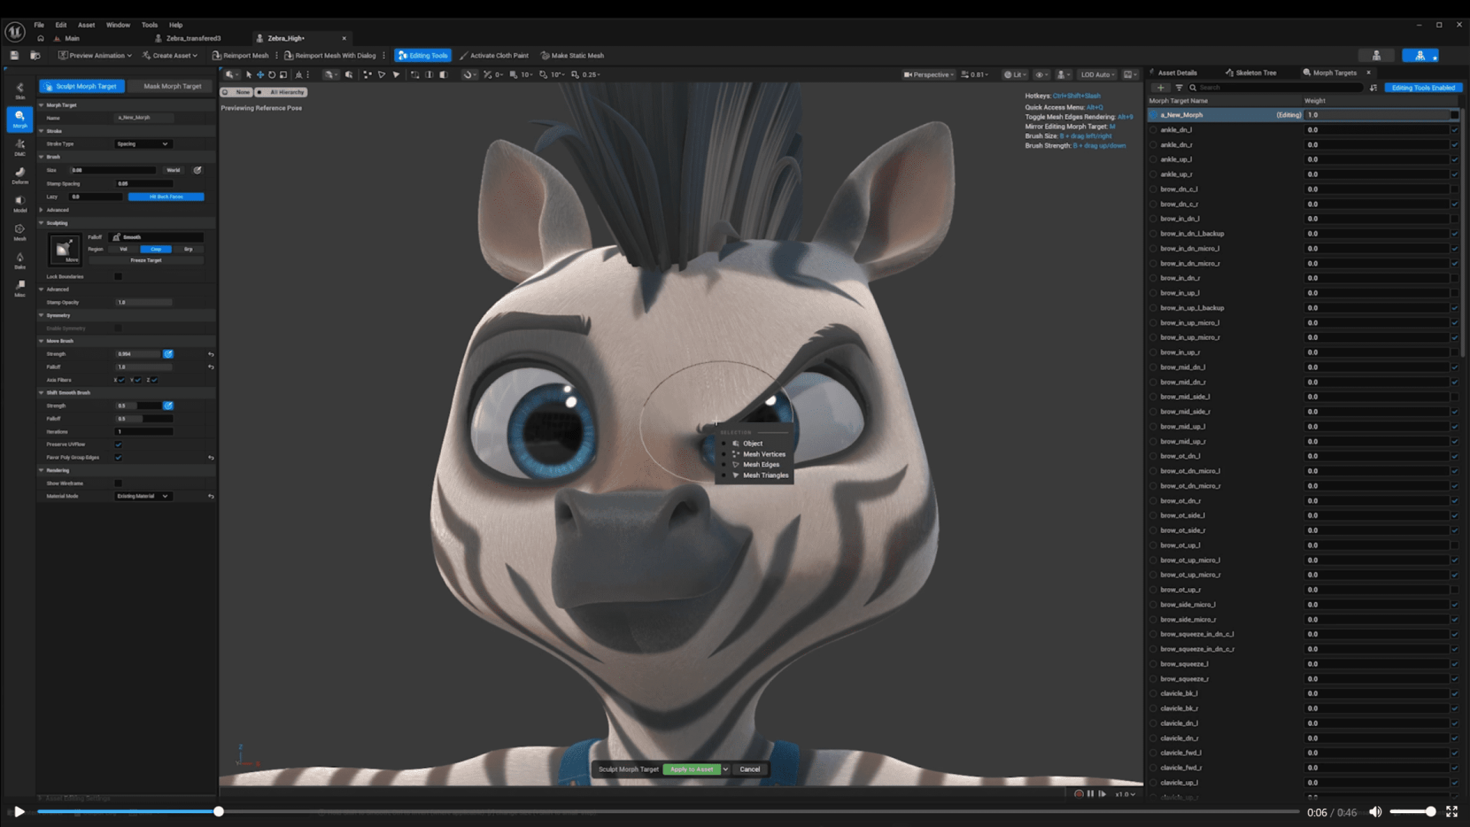
Task: Click the Unreal Engine logo
Action: 15,31
